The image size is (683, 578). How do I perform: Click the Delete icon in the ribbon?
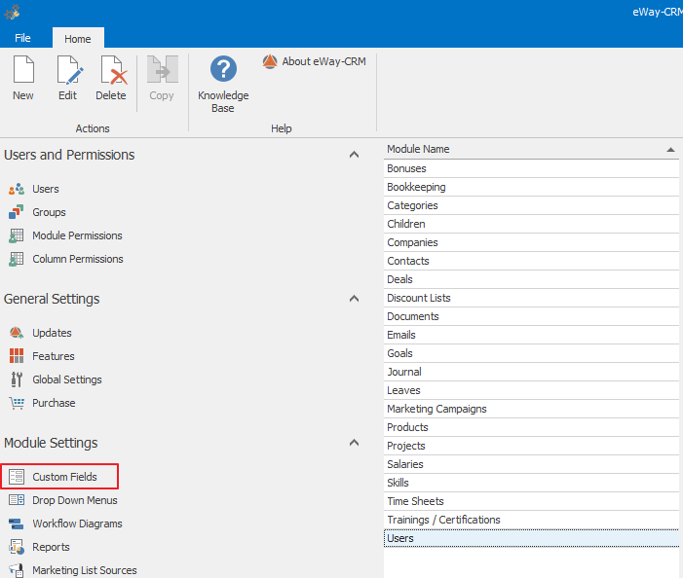click(x=114, y=70)
